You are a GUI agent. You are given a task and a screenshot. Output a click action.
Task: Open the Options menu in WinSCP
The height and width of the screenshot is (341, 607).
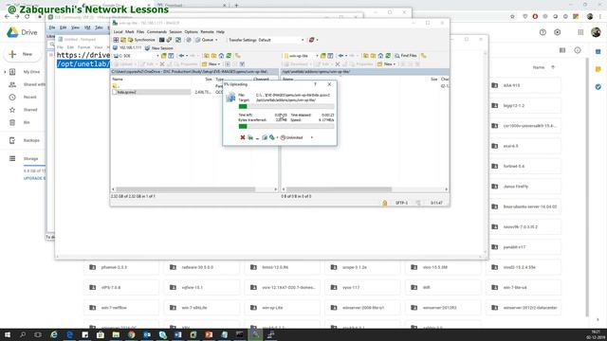[191, 31]
